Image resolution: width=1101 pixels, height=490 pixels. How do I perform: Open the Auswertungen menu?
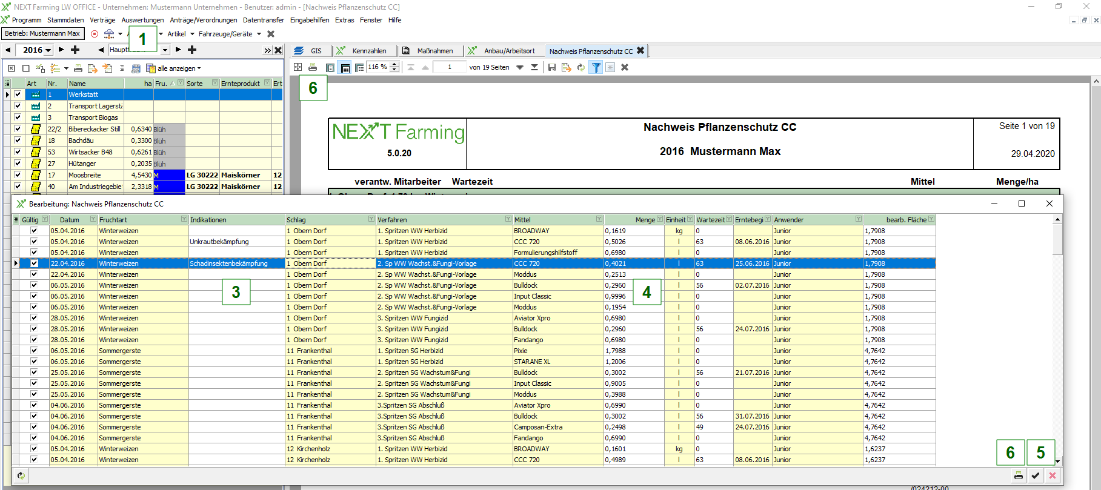click(x=142, y=20)
